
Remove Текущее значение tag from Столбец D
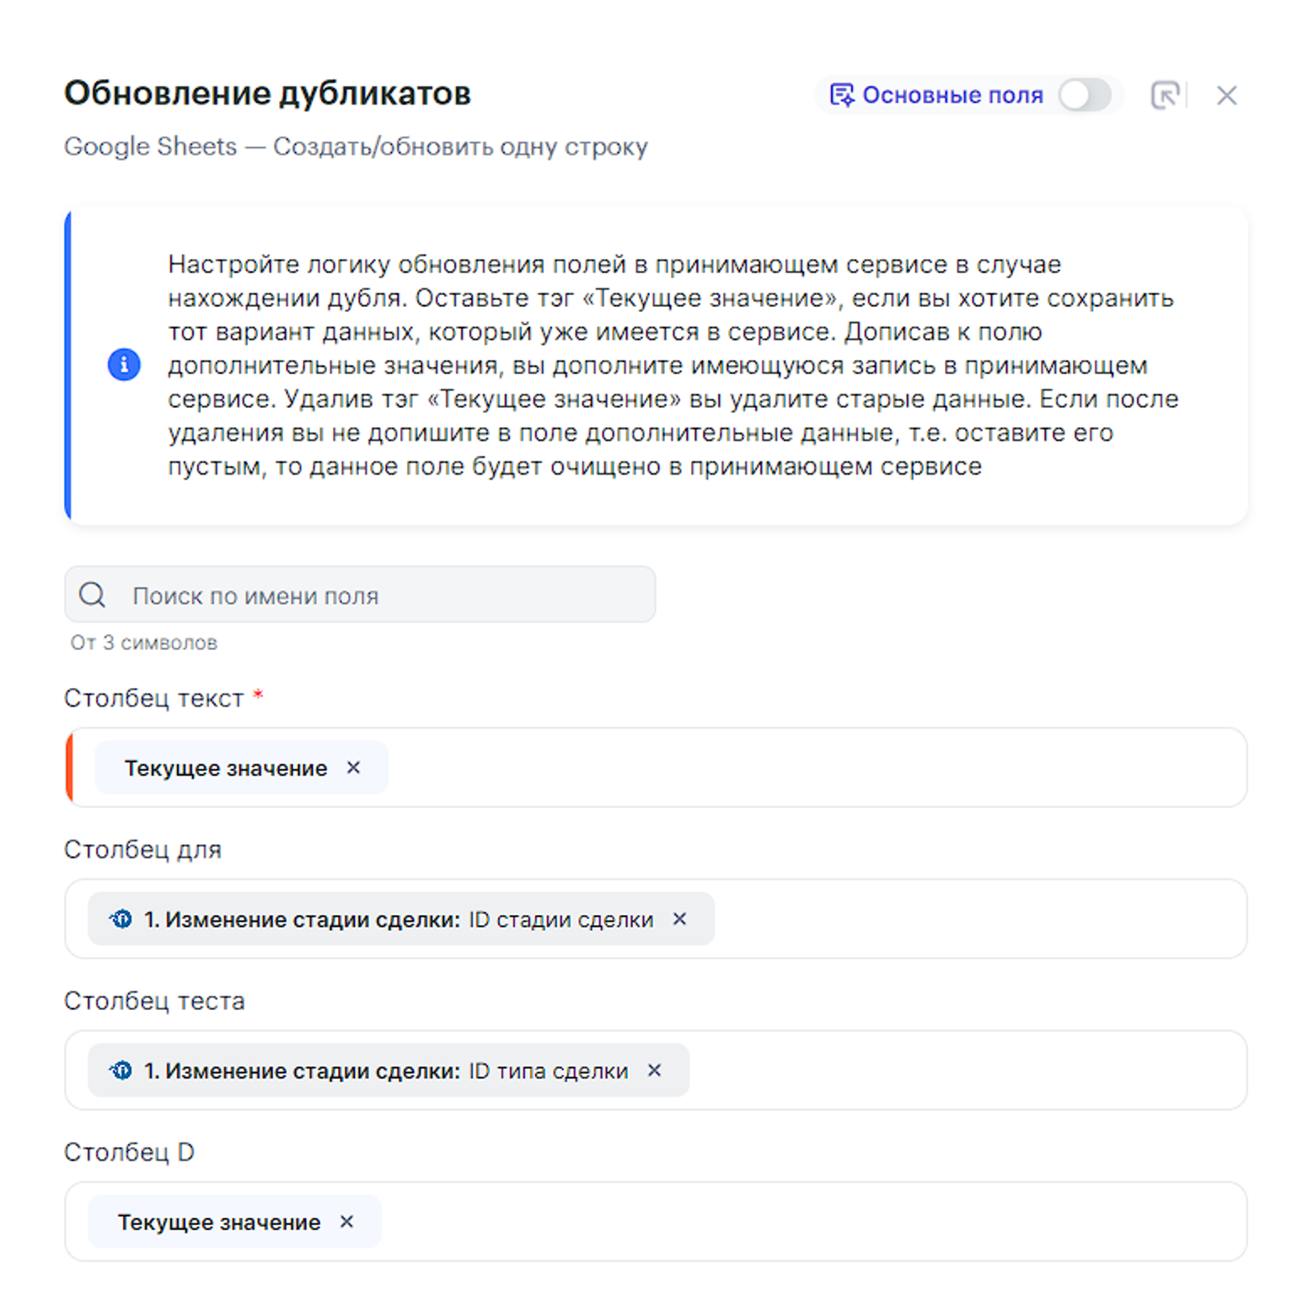(x=347, y=1222)
